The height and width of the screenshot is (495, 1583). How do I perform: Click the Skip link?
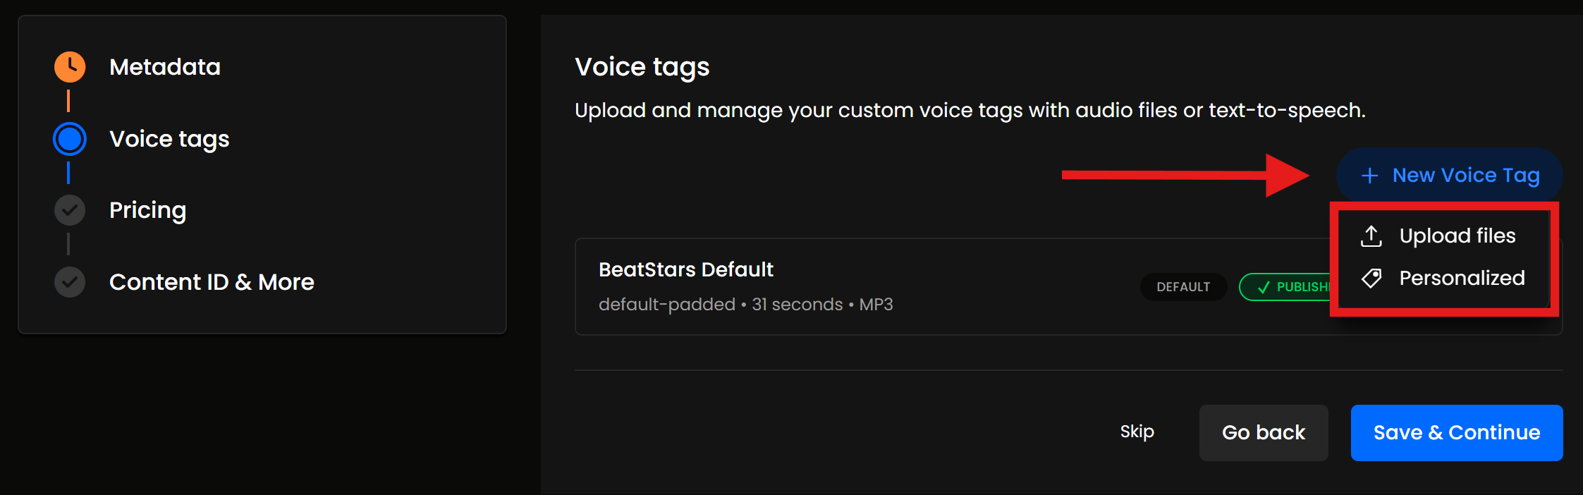point(1137,432)
